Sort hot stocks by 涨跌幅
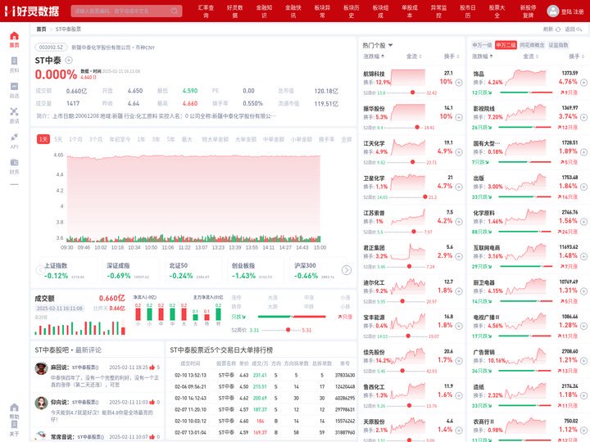Screen dimensions: 590x442 (x=374, y=56)
